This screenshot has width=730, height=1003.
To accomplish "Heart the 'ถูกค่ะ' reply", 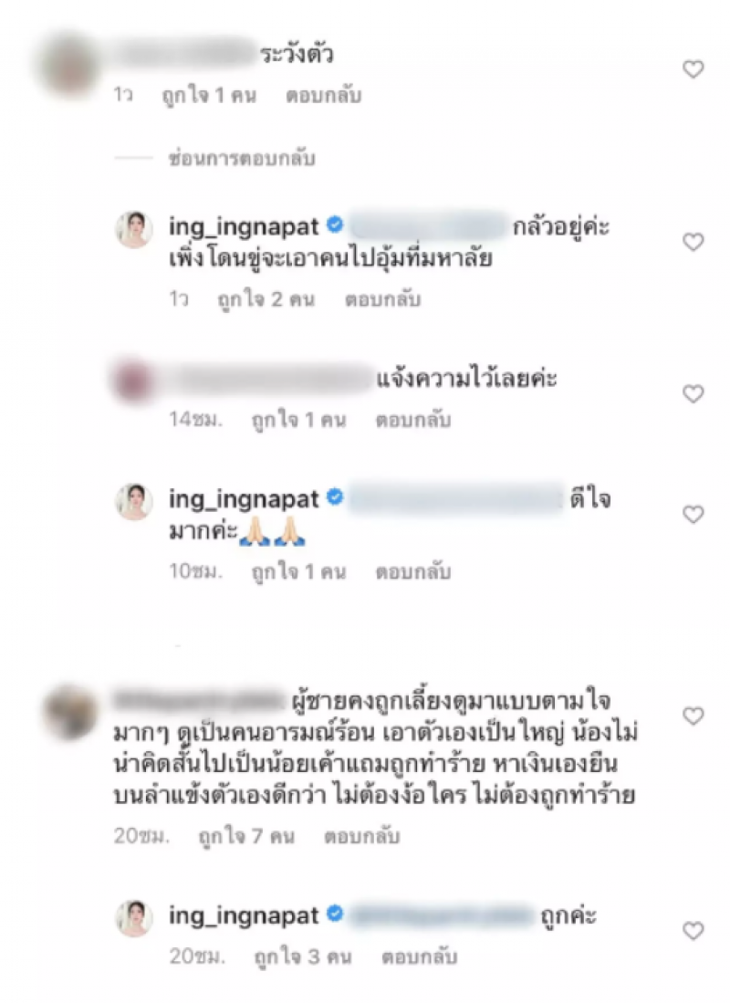I will tap(693, 930).
